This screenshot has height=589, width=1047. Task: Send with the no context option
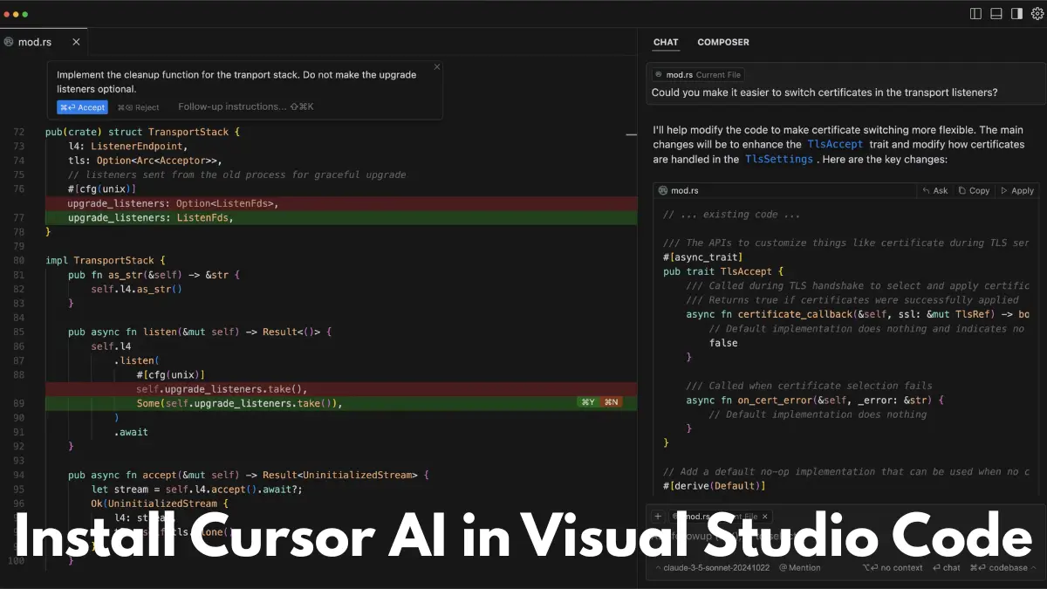(893, 567)
